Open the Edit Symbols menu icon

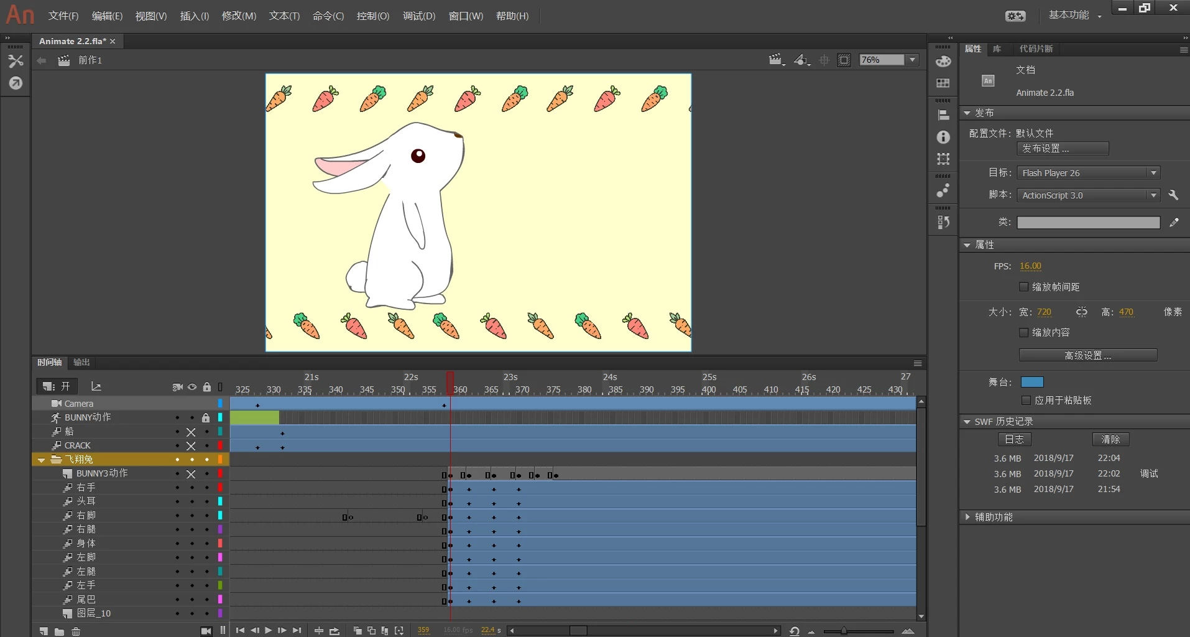coord(801,60)
